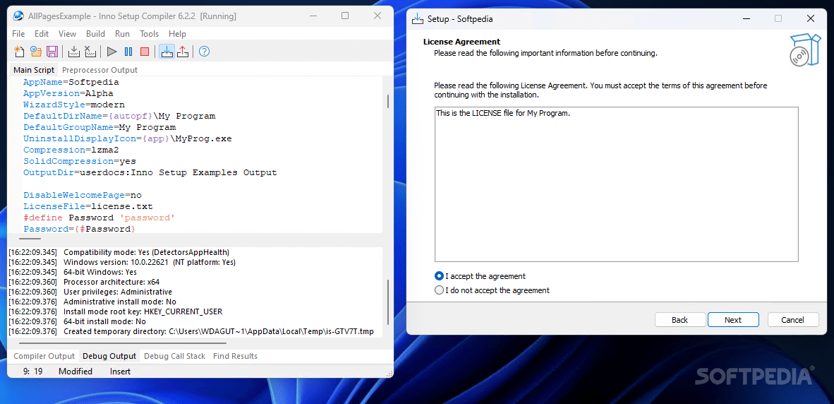The height and width of the screenshot is (404, 834).
Task: Click the DisableWelcomePage=no line
Action: [x=83, y=195]
